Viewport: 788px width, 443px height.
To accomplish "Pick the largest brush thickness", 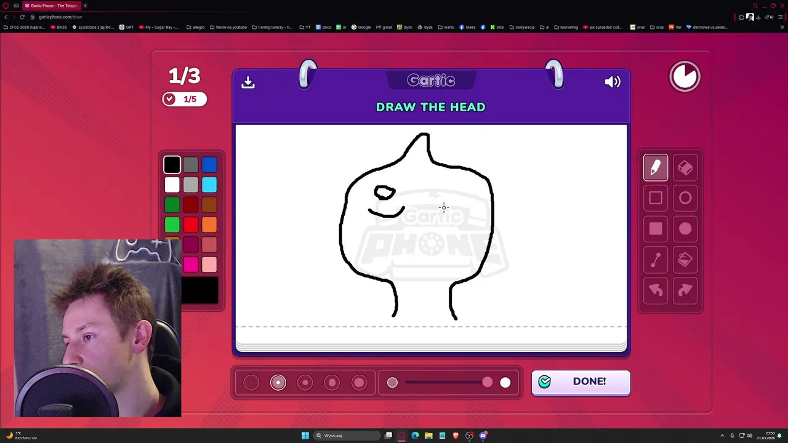I will click(359, 383).
